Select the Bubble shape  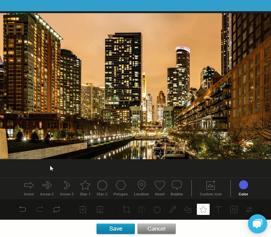176,188
